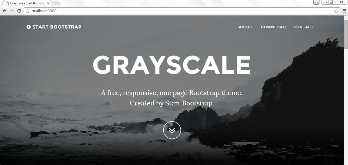Maximize the browser window

332,2
